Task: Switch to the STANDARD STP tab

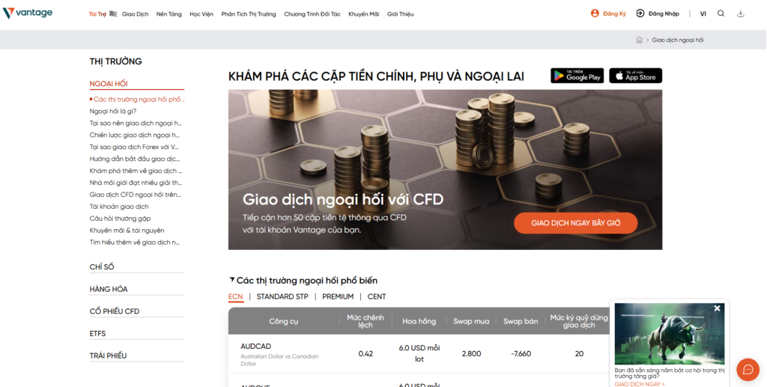Action: [282, 296]
